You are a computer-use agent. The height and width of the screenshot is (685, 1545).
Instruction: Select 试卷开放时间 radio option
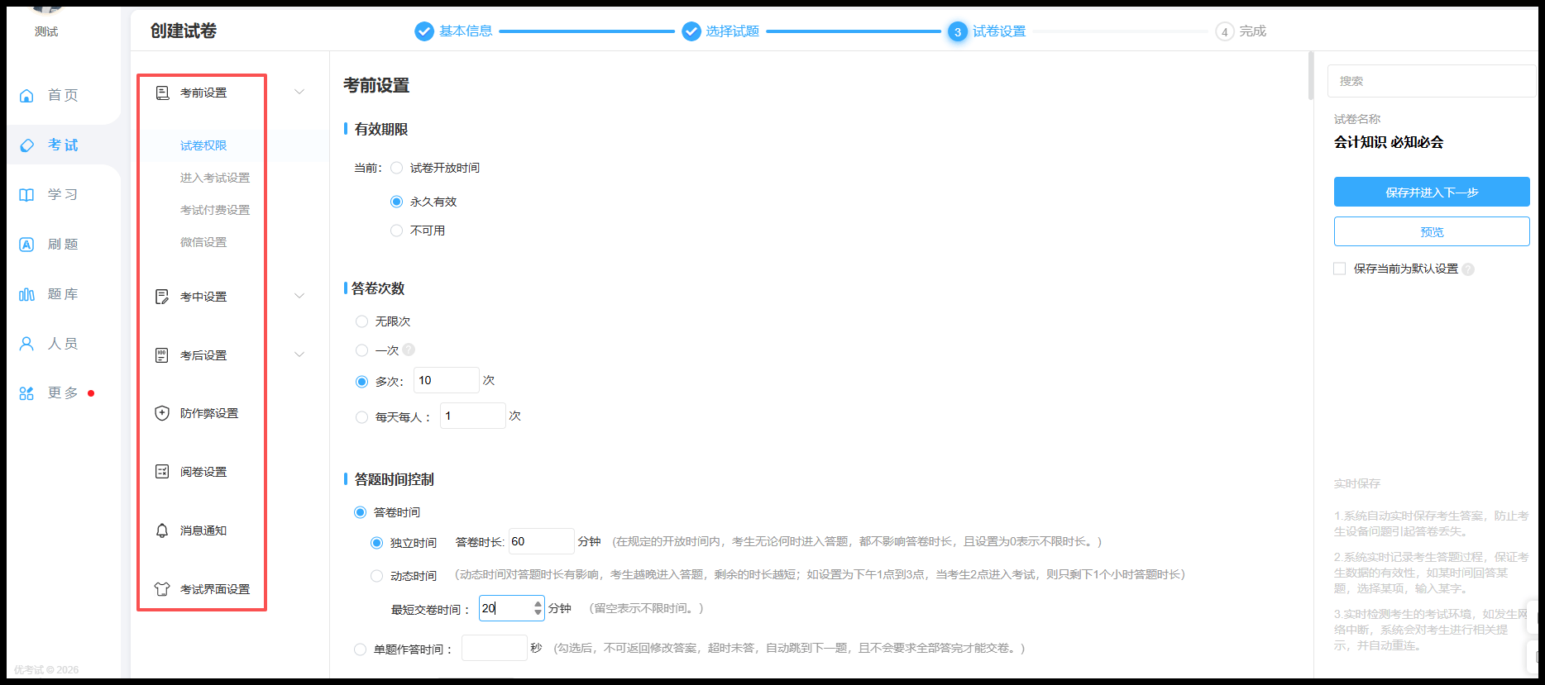396,168
